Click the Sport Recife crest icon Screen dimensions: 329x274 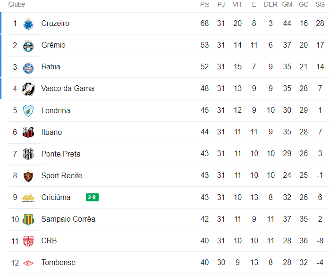click(x=28, y=175)
